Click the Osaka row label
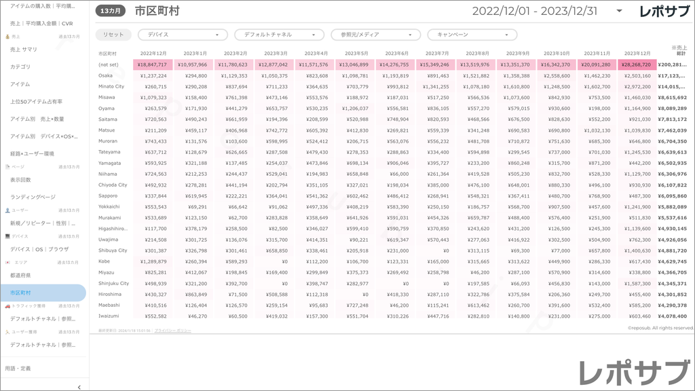This screenshot has width=695, height=391. click(x=106, y=75)
